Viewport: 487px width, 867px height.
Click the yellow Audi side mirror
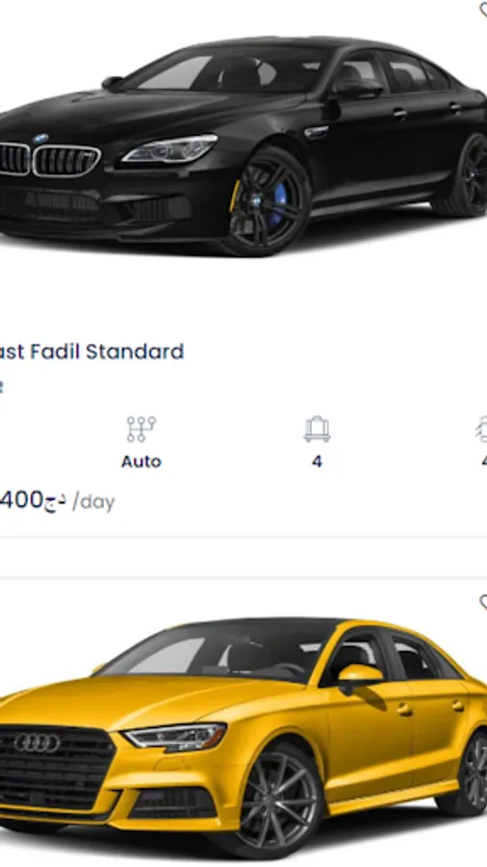point(359,676)
